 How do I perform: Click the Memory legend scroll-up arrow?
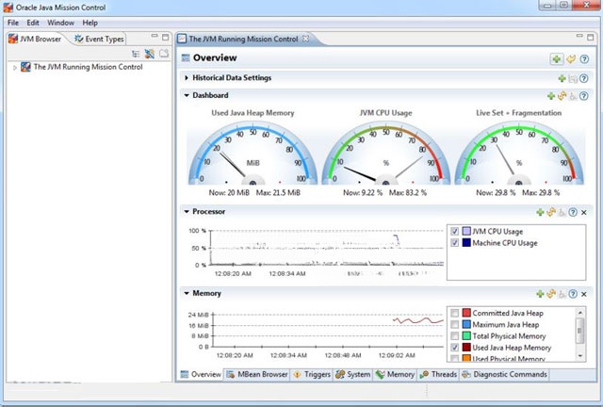580,313
